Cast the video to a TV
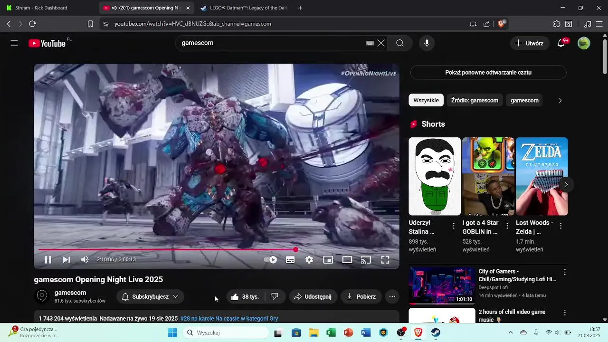The image size is (608, 342). tap(366, 260)
